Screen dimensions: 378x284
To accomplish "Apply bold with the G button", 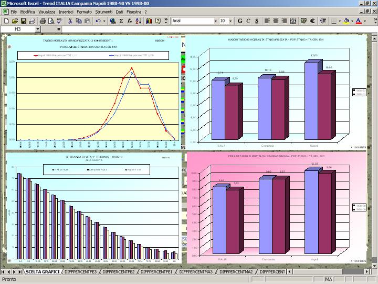I will (x=240, y=21).
